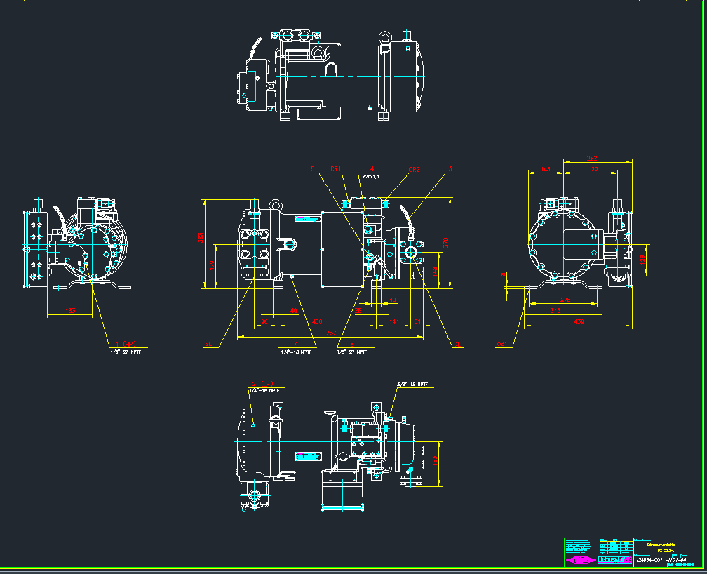The height and width of the screenshot is (574, 707).
Task: Click the 7 (LP) callout label
Action: [x=260, y=383]
